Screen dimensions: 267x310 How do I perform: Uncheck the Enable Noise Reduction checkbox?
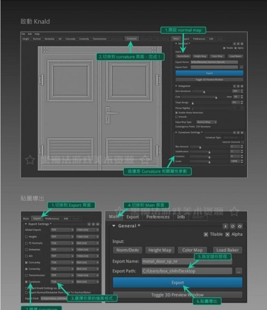click(x=177, y=113)
